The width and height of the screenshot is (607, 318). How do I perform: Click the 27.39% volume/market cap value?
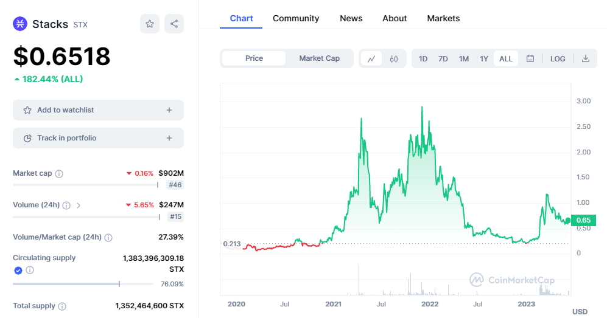[170, 237]
